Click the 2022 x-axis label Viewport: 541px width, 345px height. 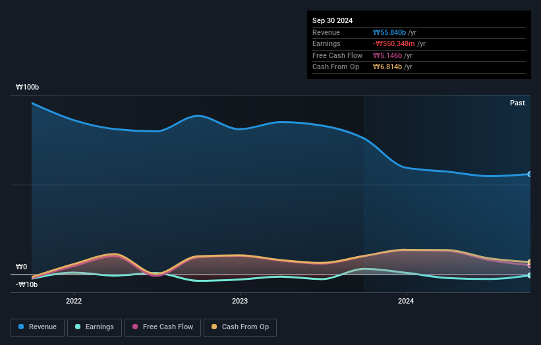coord(74,302)
